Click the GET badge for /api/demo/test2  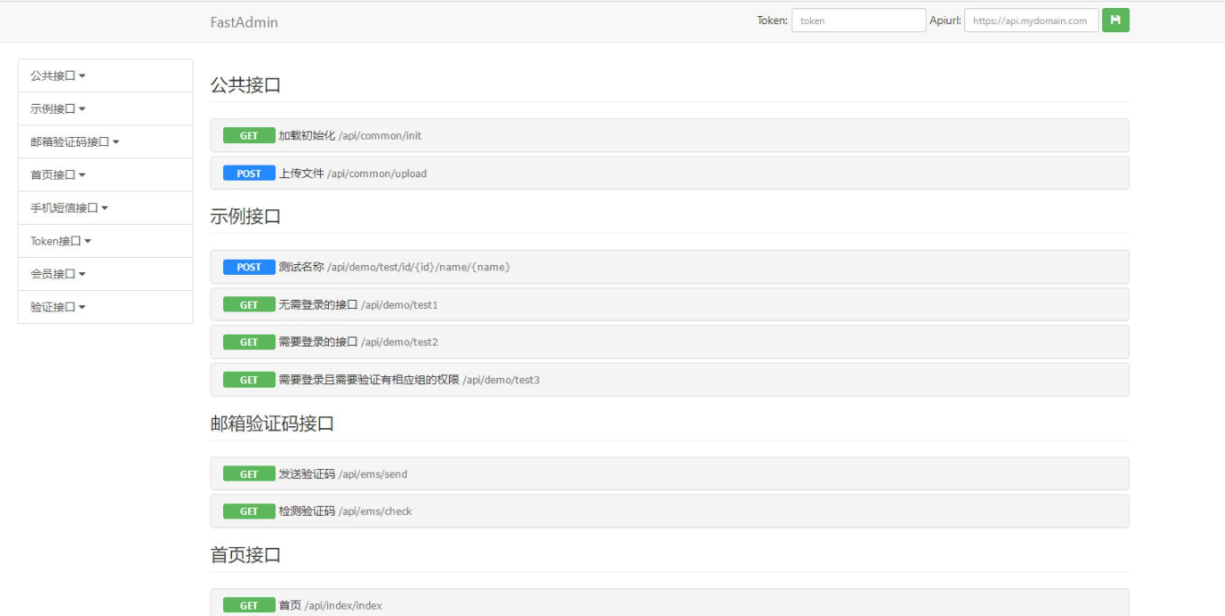[x=249, y=342]
